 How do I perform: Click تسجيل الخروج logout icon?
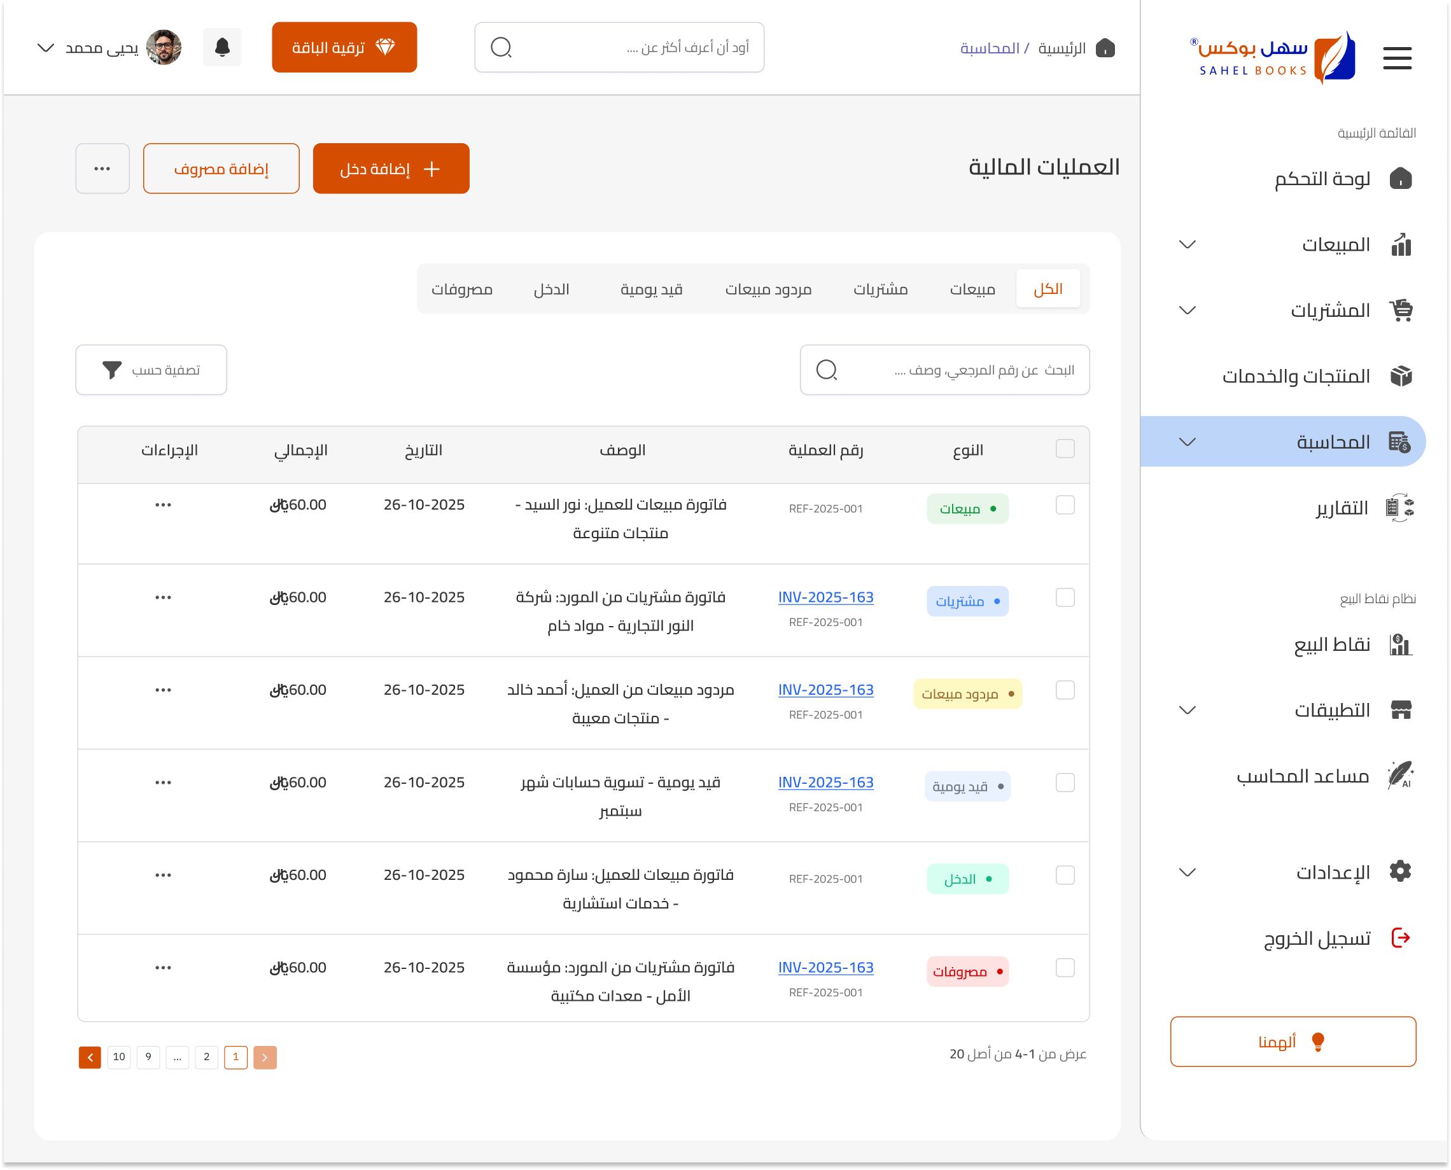(1401, 938)
